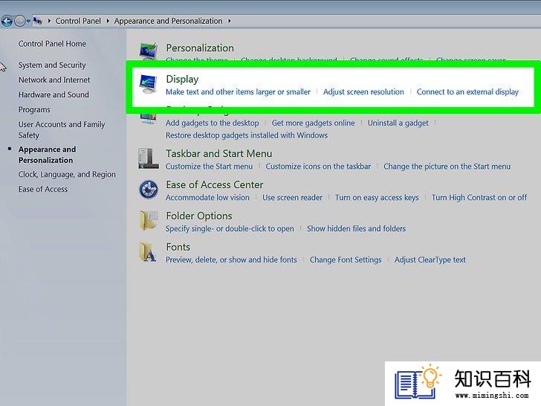This screenshot has width=541, height=406.
Task: Open Clock, Language, and Region category
Action: 67,175
